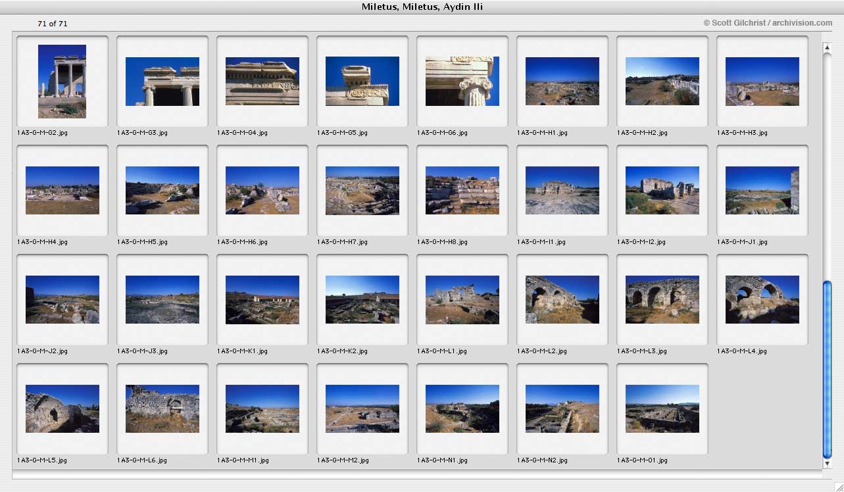Screen dimensions: 844x492
Task: Click the 'Miletus, Miletus, Aydin Ili' window title
Action: point(422,7)
